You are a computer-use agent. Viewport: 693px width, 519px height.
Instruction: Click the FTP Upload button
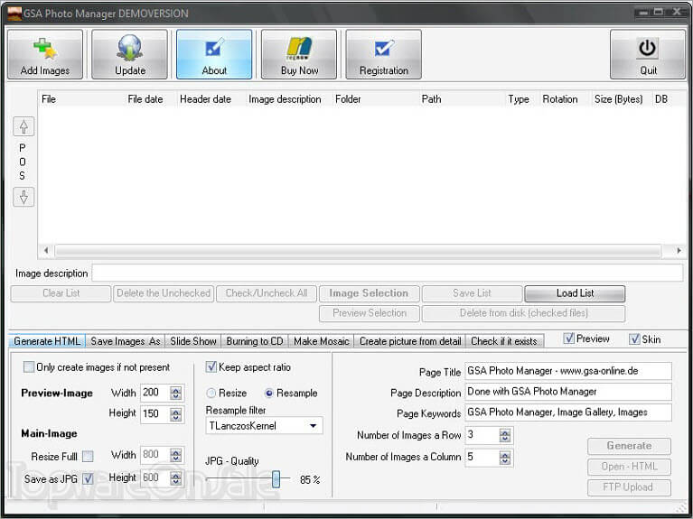629,487
